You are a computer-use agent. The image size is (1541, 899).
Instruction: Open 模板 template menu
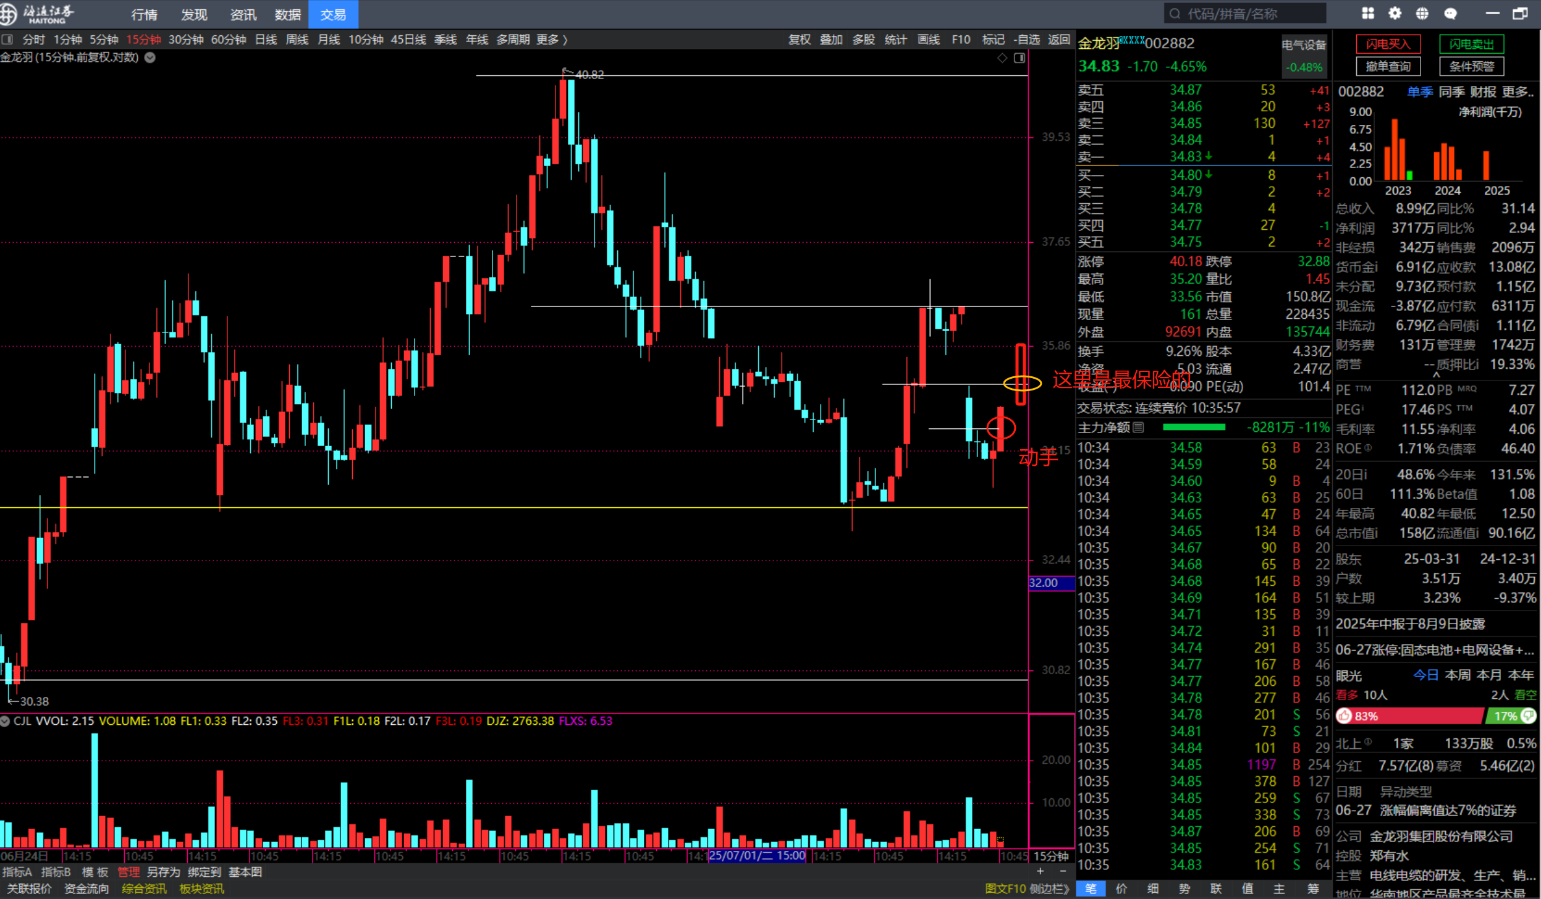coord(95,872)
